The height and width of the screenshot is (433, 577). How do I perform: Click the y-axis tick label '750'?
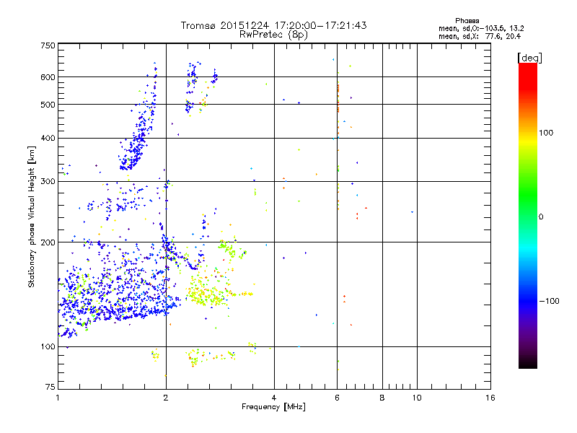pos(48,45)
